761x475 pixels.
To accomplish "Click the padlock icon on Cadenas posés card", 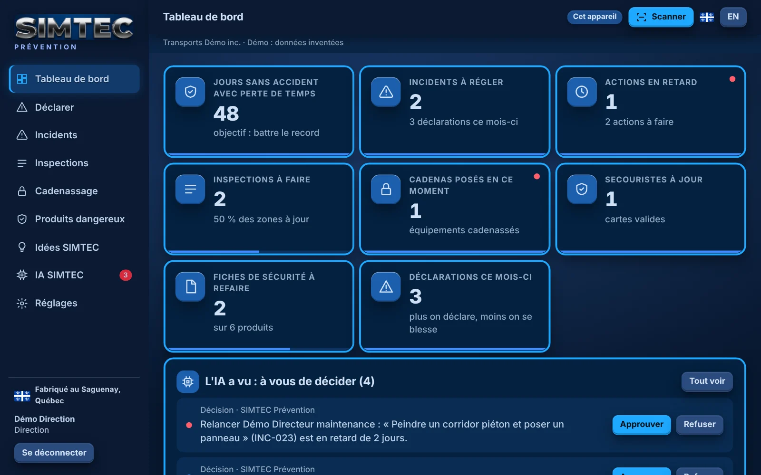I will pyautogui.click(x=386, y=189).
